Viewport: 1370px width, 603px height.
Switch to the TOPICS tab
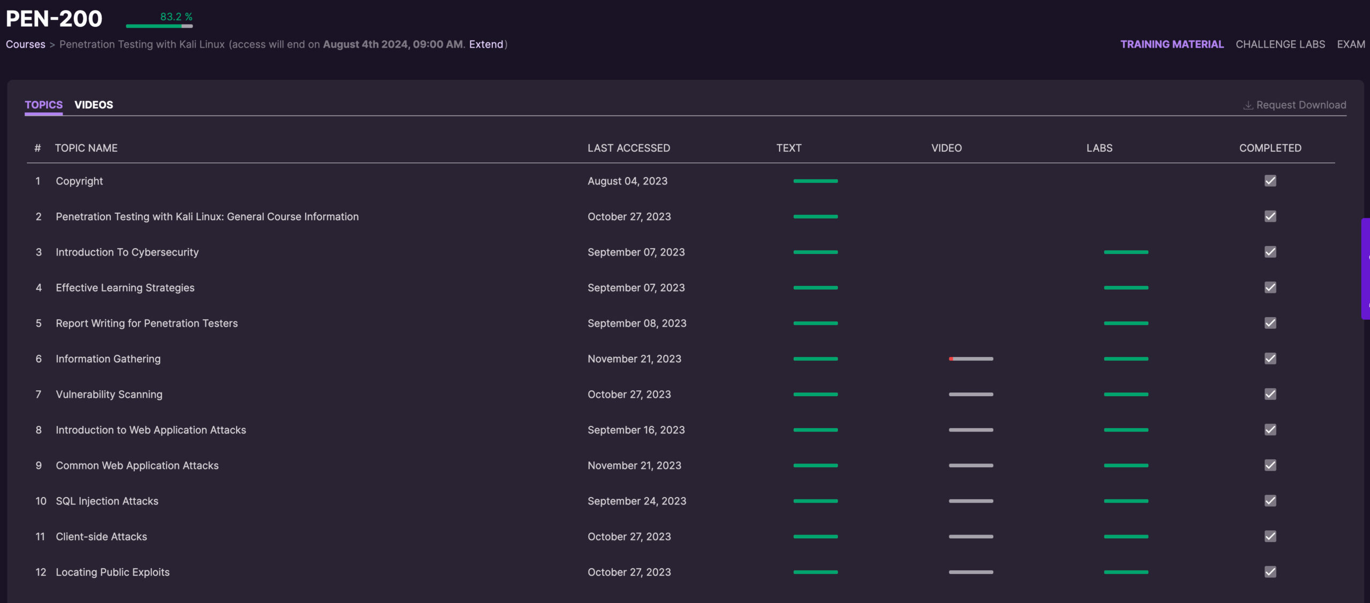tap(44, 105)
